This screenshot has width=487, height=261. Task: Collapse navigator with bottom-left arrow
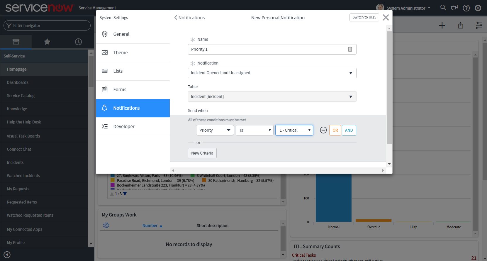7,255
